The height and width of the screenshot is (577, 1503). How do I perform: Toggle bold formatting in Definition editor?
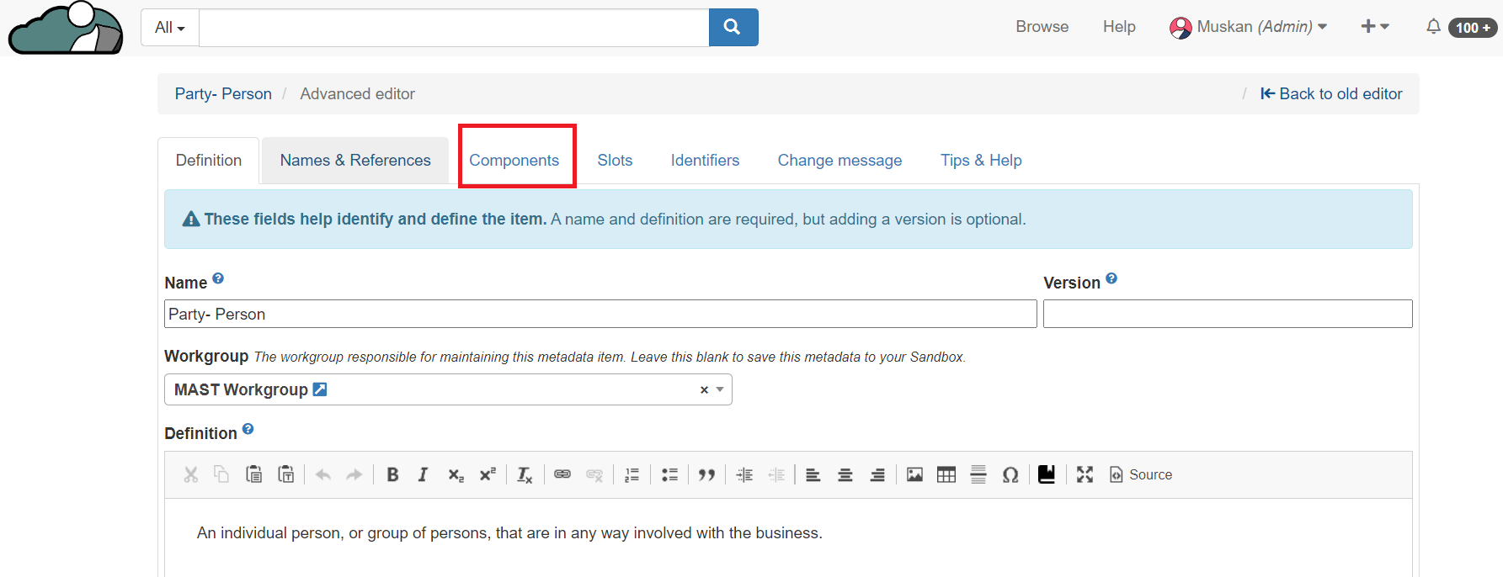point(392,475)
